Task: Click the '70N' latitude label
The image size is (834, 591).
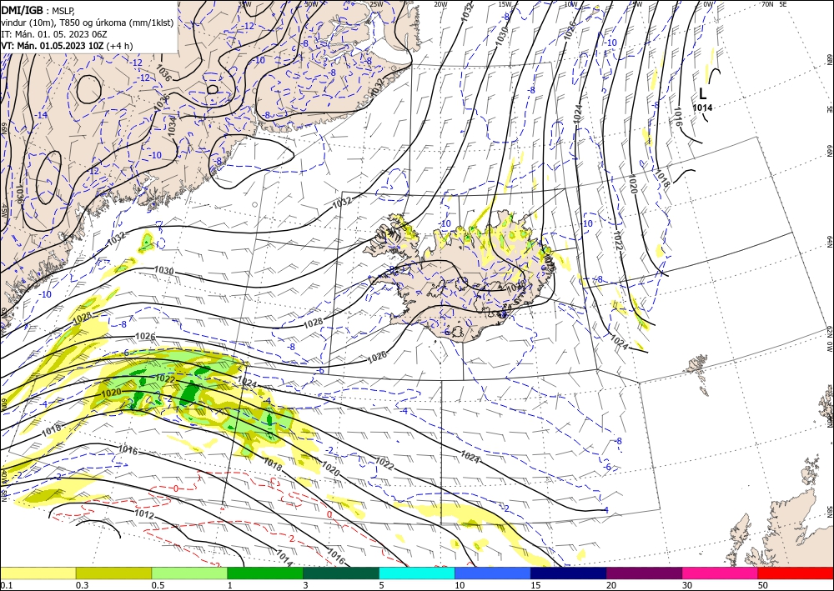Action: pos(767,3)
